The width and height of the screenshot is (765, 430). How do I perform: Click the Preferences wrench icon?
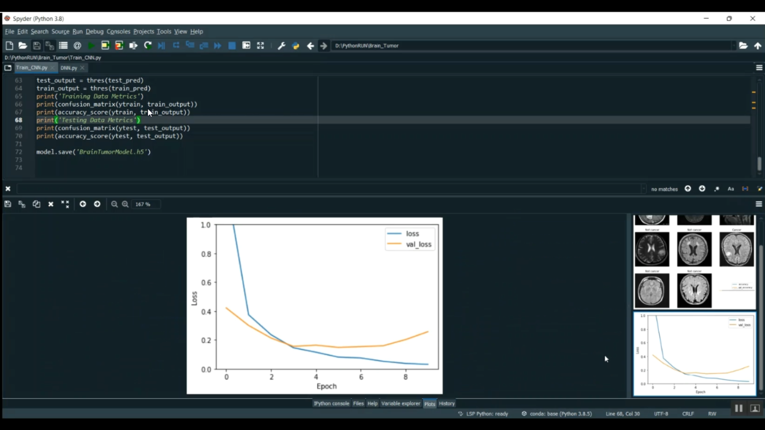281,46
